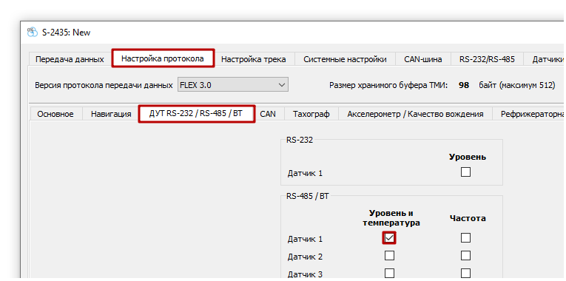Select the Настройка протокола tab

(163, 58)
